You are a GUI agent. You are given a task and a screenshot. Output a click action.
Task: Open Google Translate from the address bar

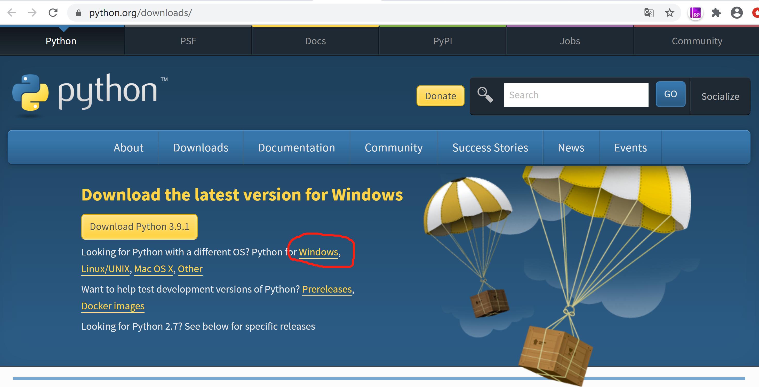[x=649, y=13]
